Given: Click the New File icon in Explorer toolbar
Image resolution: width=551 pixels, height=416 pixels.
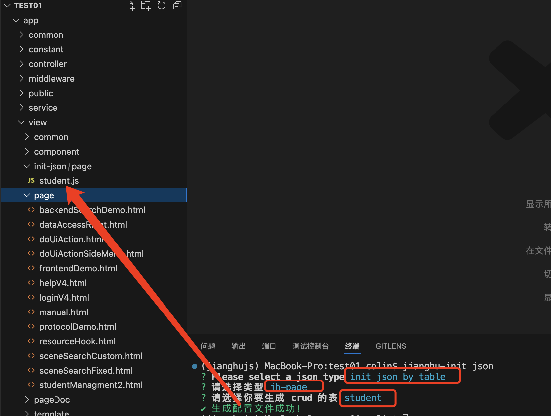Looking at the screenshot, I should tap(130, 5).
